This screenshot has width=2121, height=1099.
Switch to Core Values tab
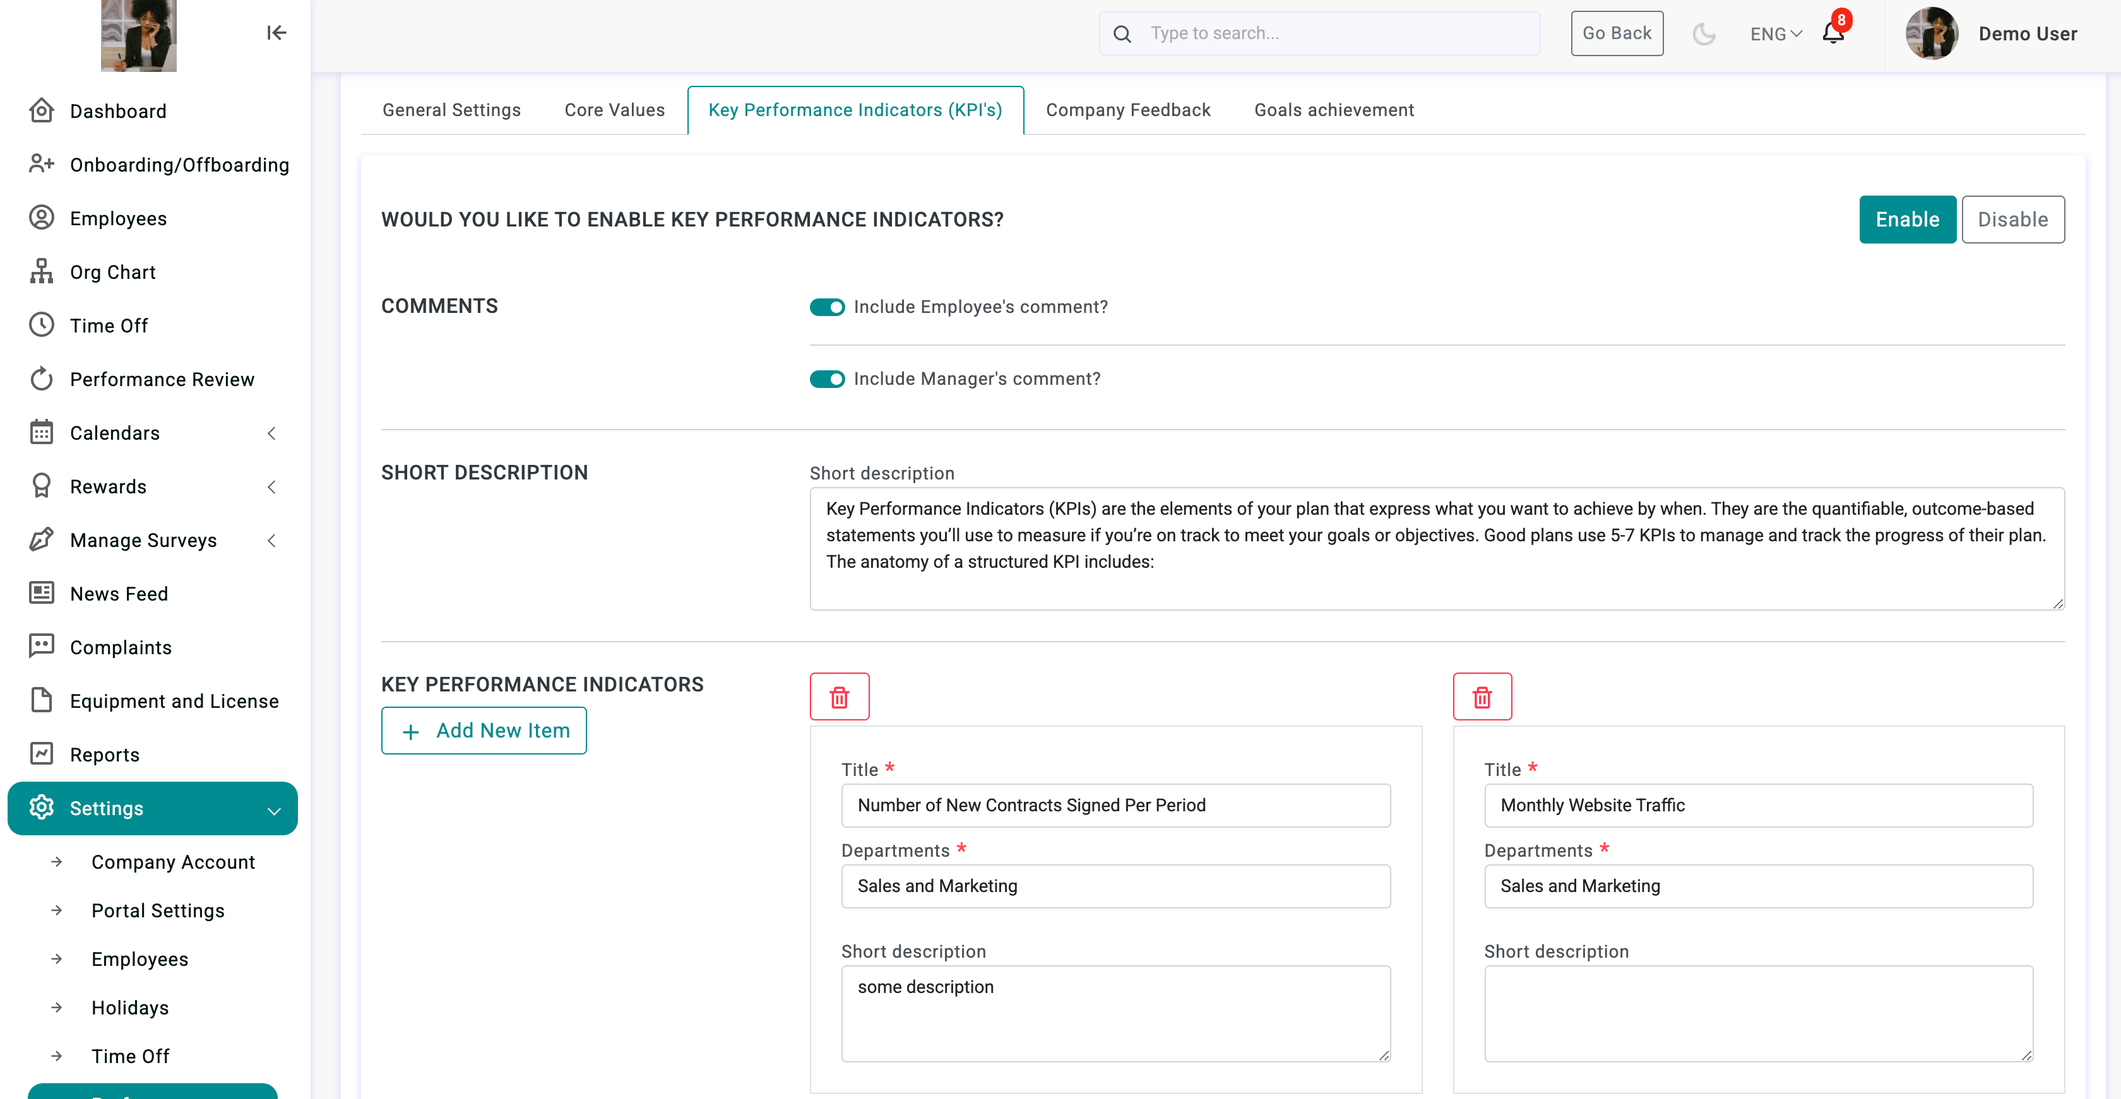coord(614,110)
